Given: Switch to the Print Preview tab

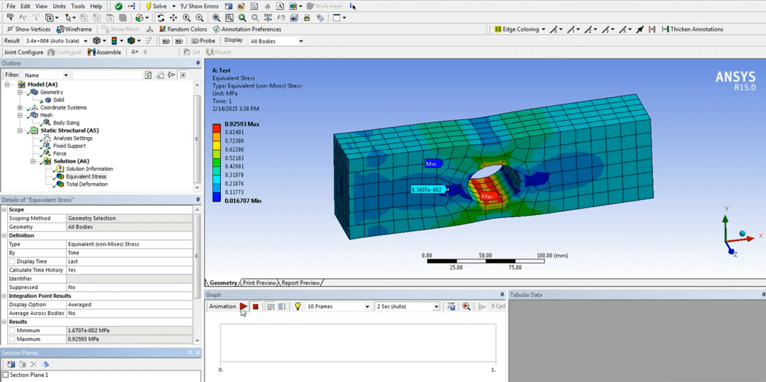Looking at the screenshot, I should (x=259, y=283).
